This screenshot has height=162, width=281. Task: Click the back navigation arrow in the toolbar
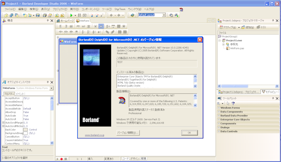coord(111,15)
